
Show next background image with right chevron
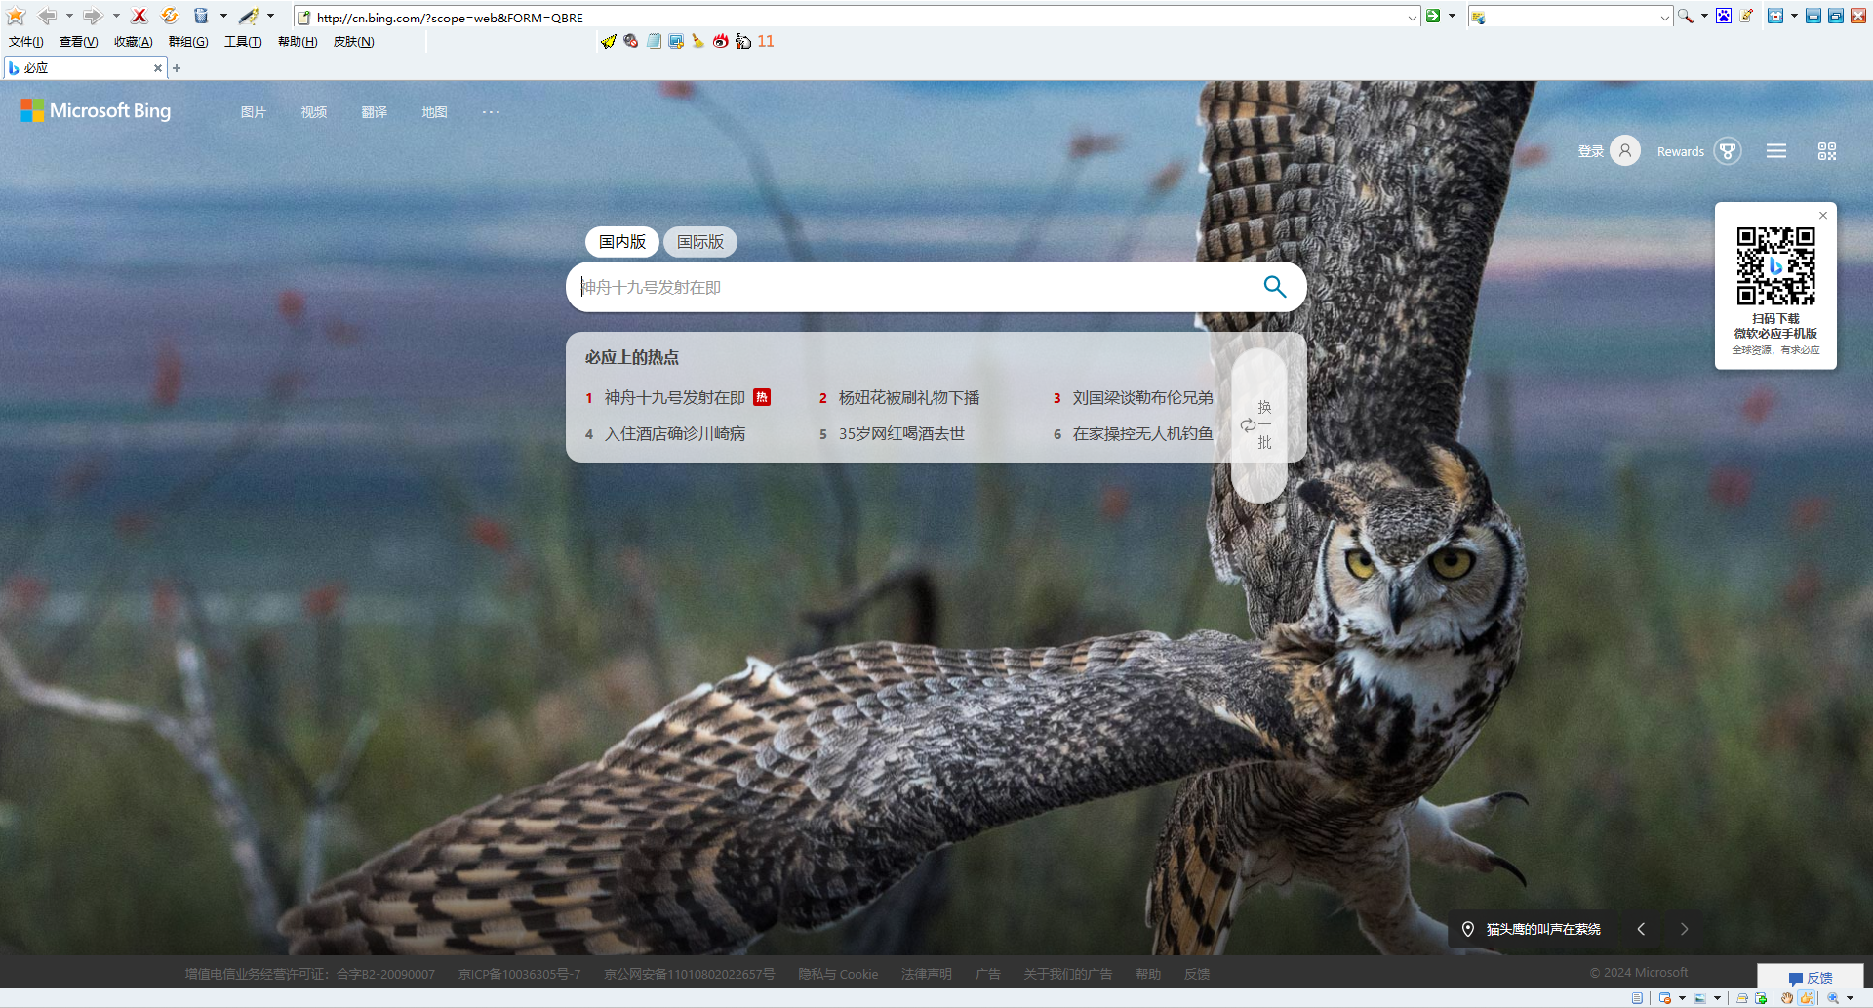point(1684,929)
